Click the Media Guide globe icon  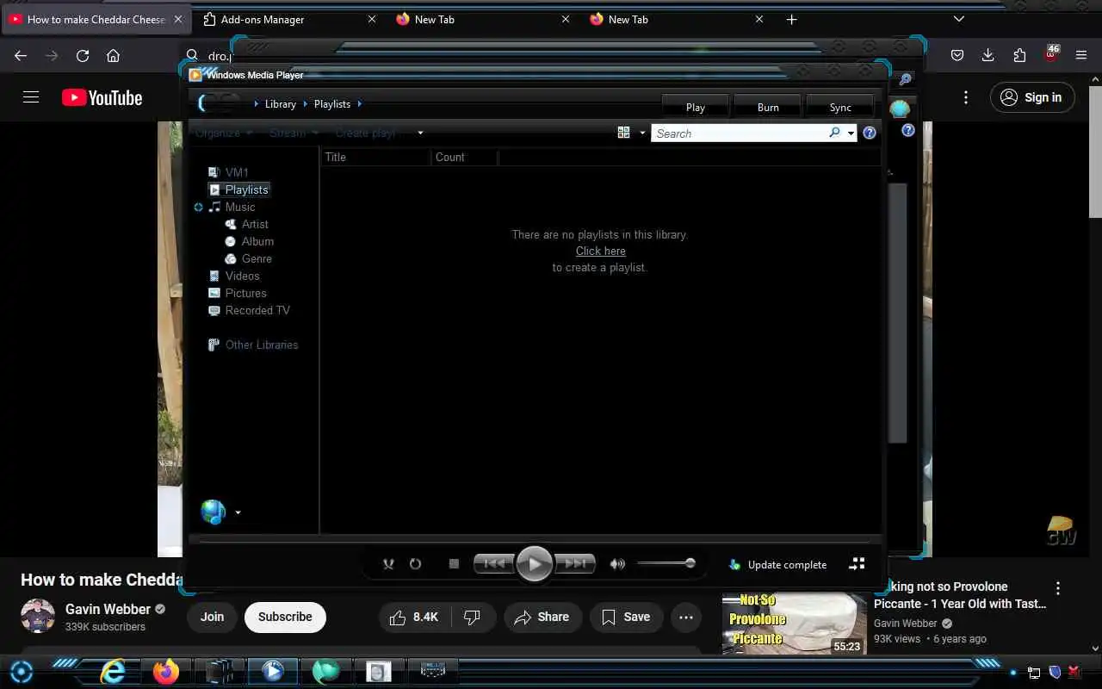(x=213, y=512)
